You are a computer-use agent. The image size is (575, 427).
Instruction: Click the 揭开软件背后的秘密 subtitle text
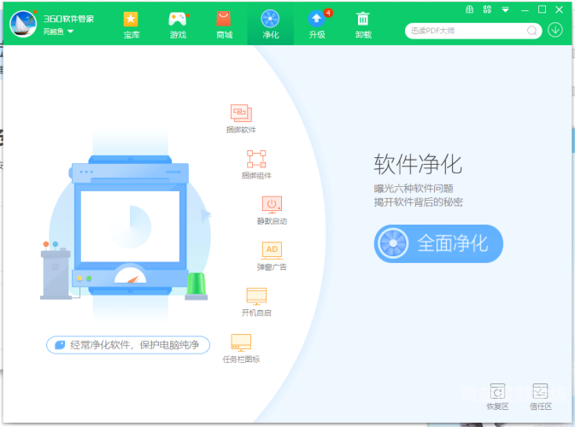(x=419, y=202)
